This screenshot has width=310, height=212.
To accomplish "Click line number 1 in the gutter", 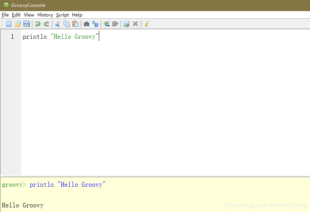I will pyautogui.click(x=12, y=37).
